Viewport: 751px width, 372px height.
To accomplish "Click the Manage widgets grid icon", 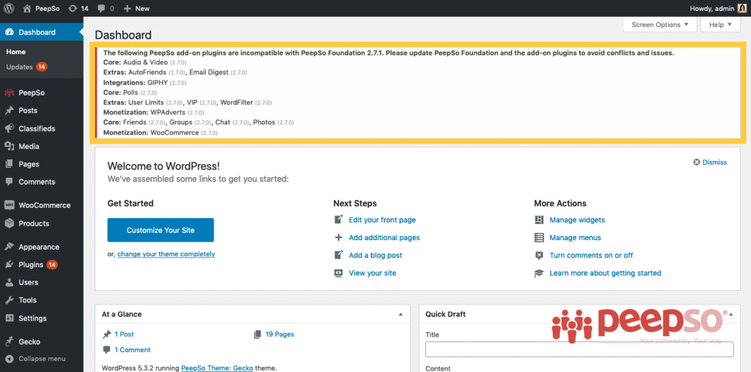I will tap(539, 220).
